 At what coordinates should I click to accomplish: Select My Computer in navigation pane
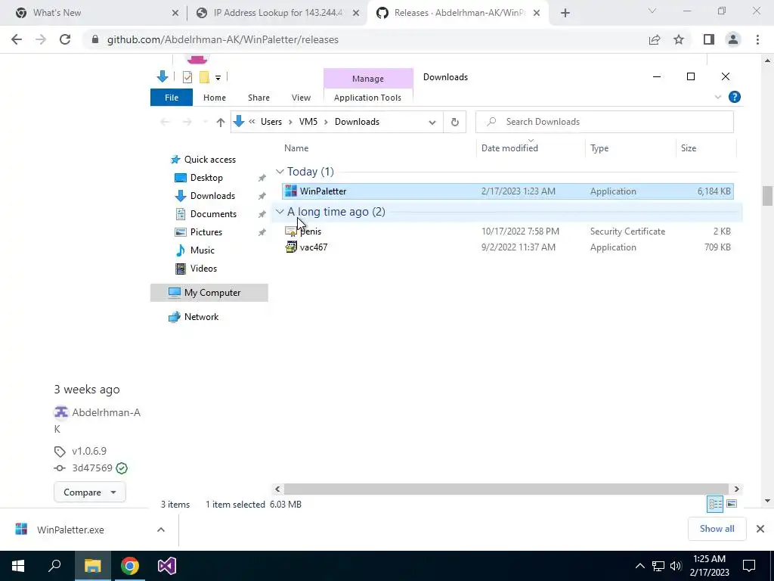pyautogui.click(x=209, y=293)
